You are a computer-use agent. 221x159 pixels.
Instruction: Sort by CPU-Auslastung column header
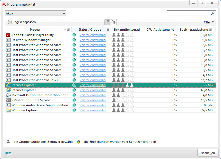coord(160,30)
